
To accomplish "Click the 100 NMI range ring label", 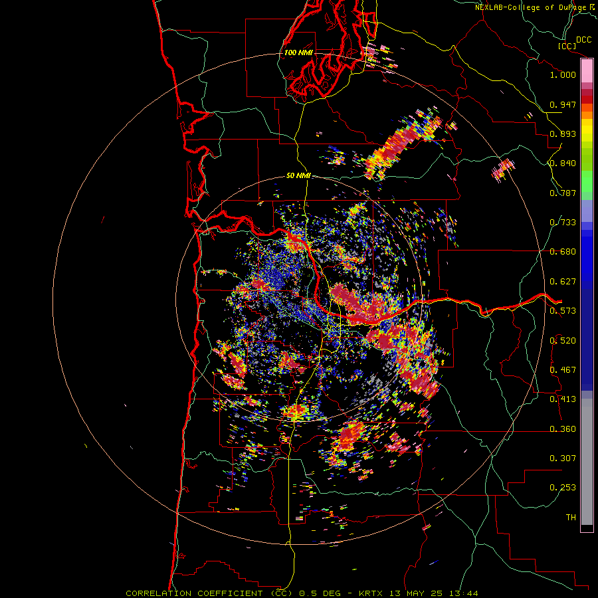I will point(298,52).
